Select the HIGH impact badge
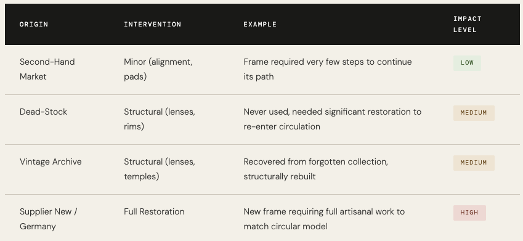Image resolution: width=523 pixels, height=241 pixels. coord(469,213)
